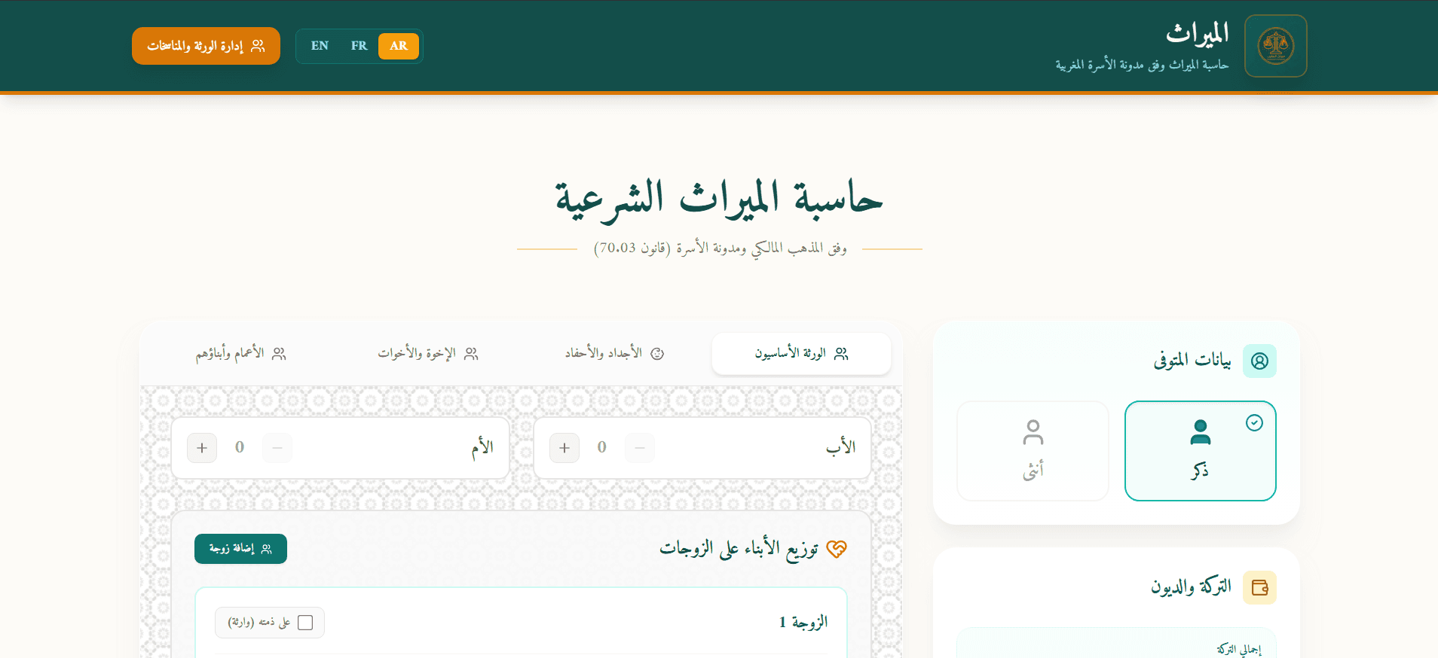Click the checkmark icon on ذكر card
This screenshot has height=658, width=1438.
(1254, 423)
